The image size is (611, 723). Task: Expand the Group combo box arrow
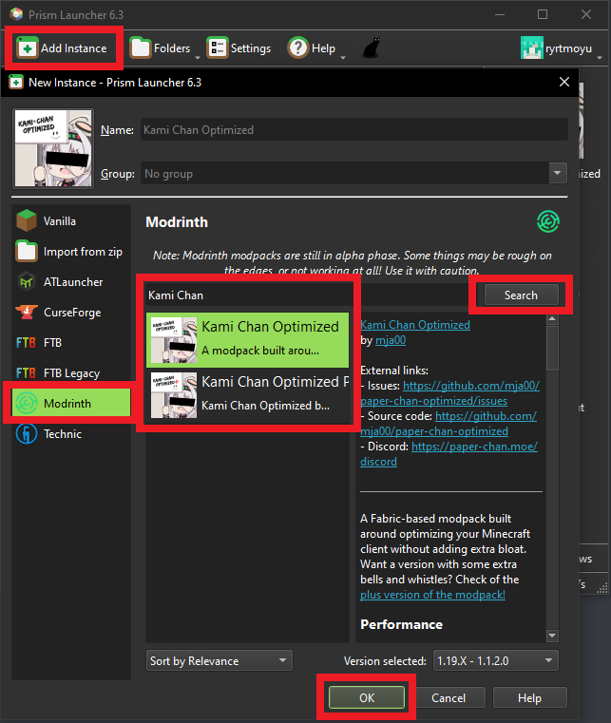(x=558, y=173)
